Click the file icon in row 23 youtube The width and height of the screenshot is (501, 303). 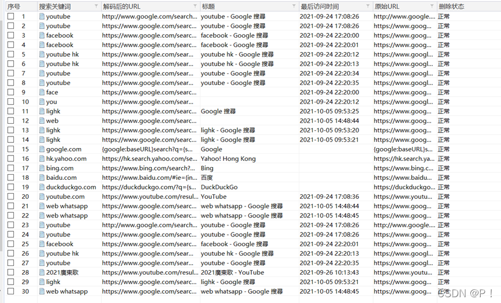click(42, 225)
